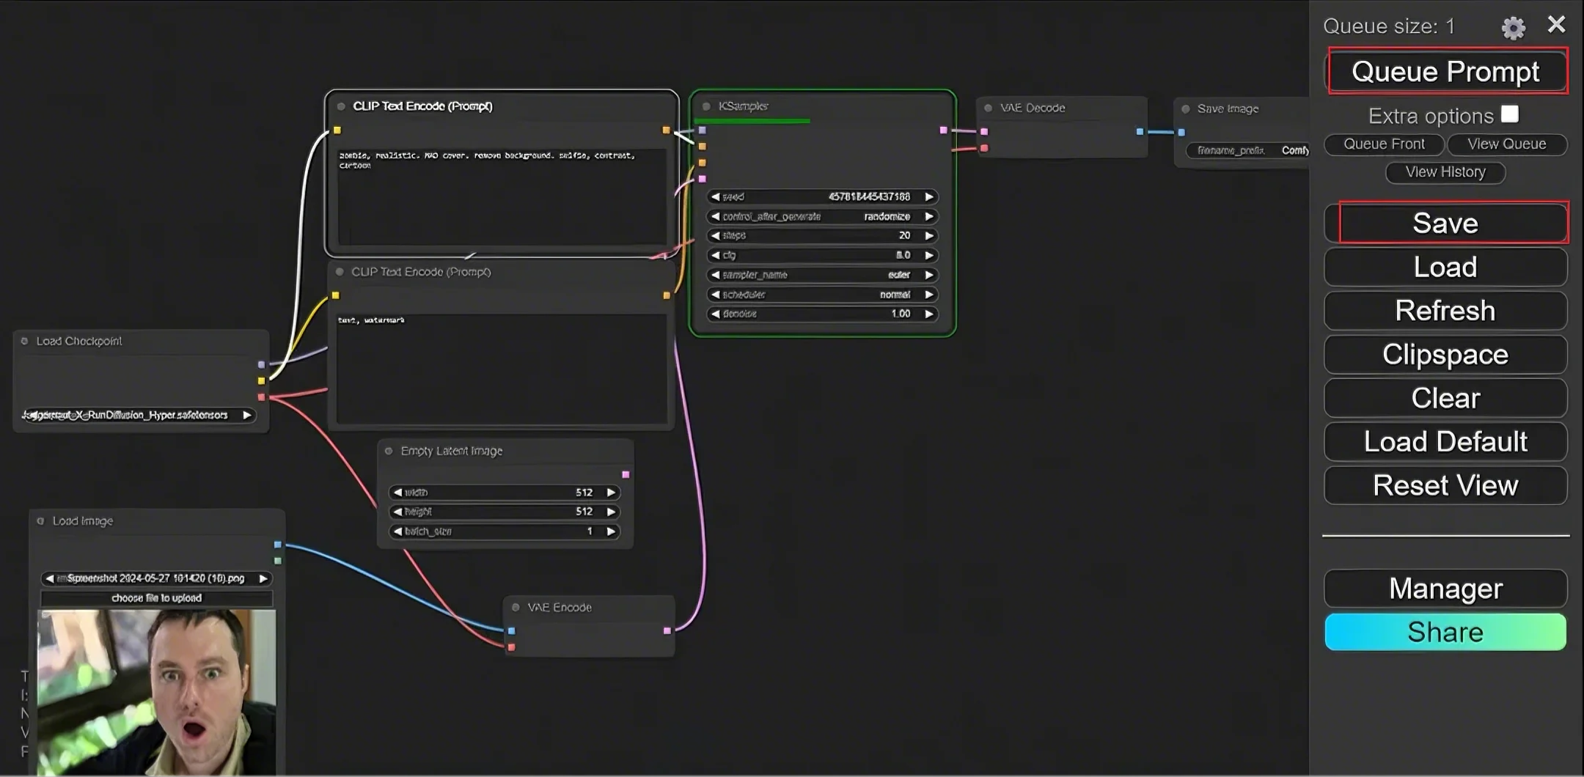Raise the cfg value with right arrow
The image size is (1584, 777).
click(x=929, y=255)
